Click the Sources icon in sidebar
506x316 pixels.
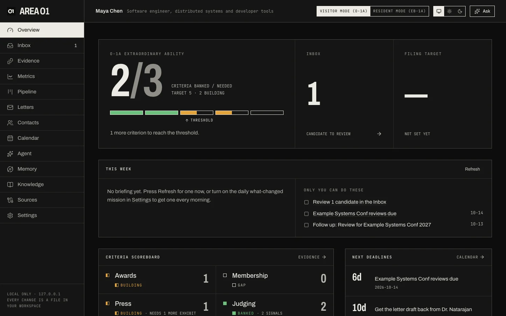[x=10, y=200]
